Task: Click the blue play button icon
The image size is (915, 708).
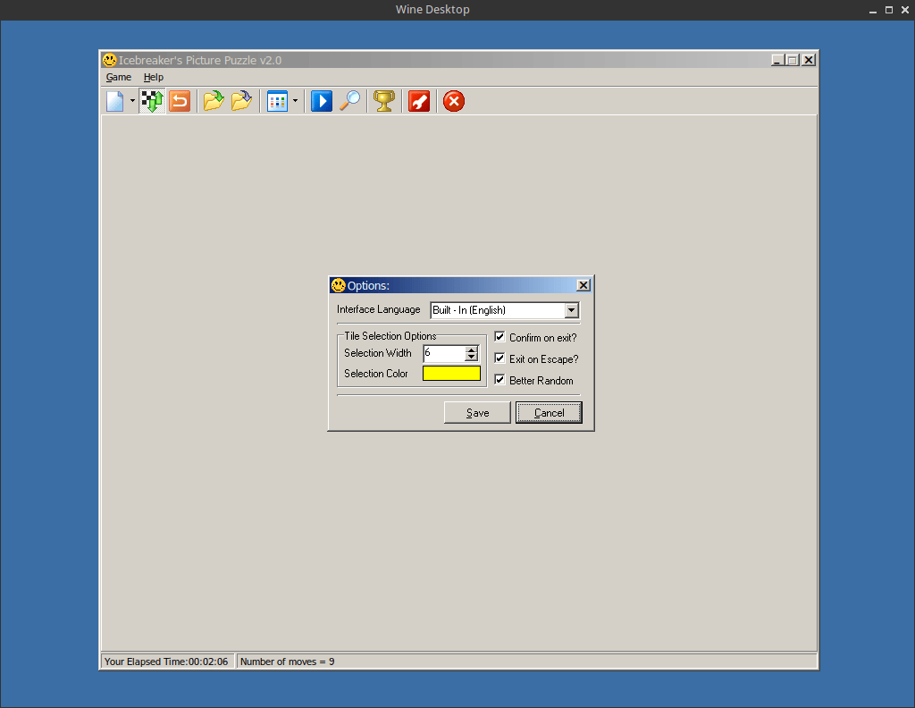Action: coord(322,101)
